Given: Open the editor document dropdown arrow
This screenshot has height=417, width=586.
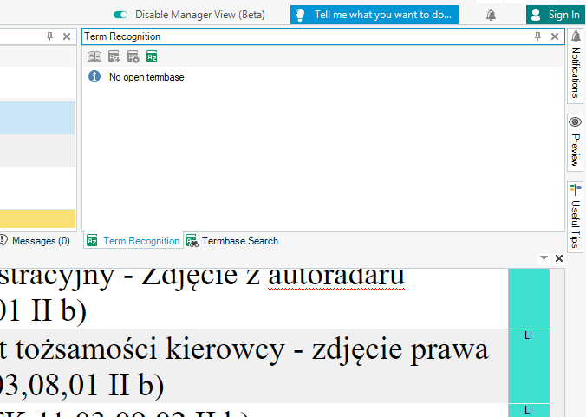Looking at the screenshot, I should coord(544,257).
